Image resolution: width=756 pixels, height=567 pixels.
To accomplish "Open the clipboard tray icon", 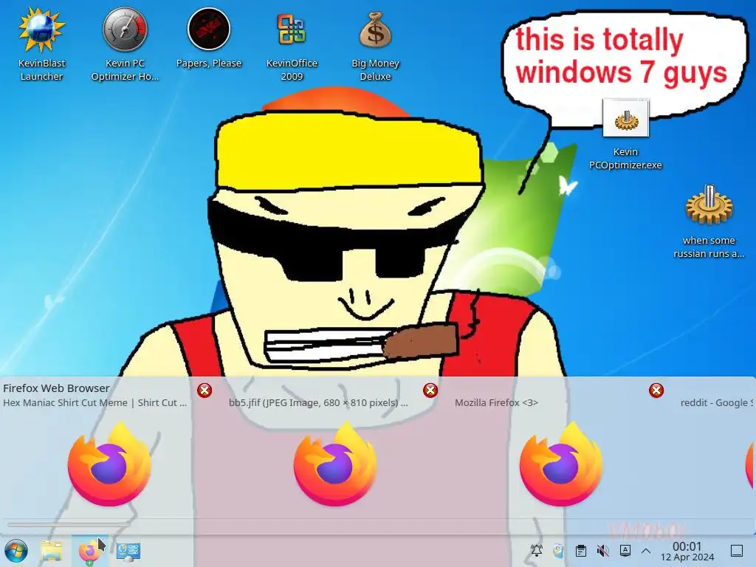I will pos(581,551).
